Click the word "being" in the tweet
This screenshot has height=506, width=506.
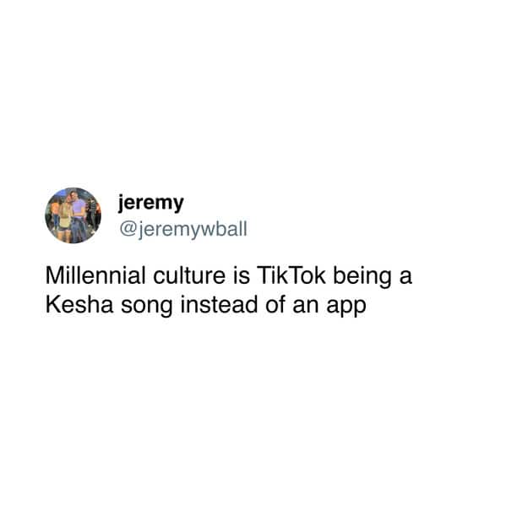point(362,278)
